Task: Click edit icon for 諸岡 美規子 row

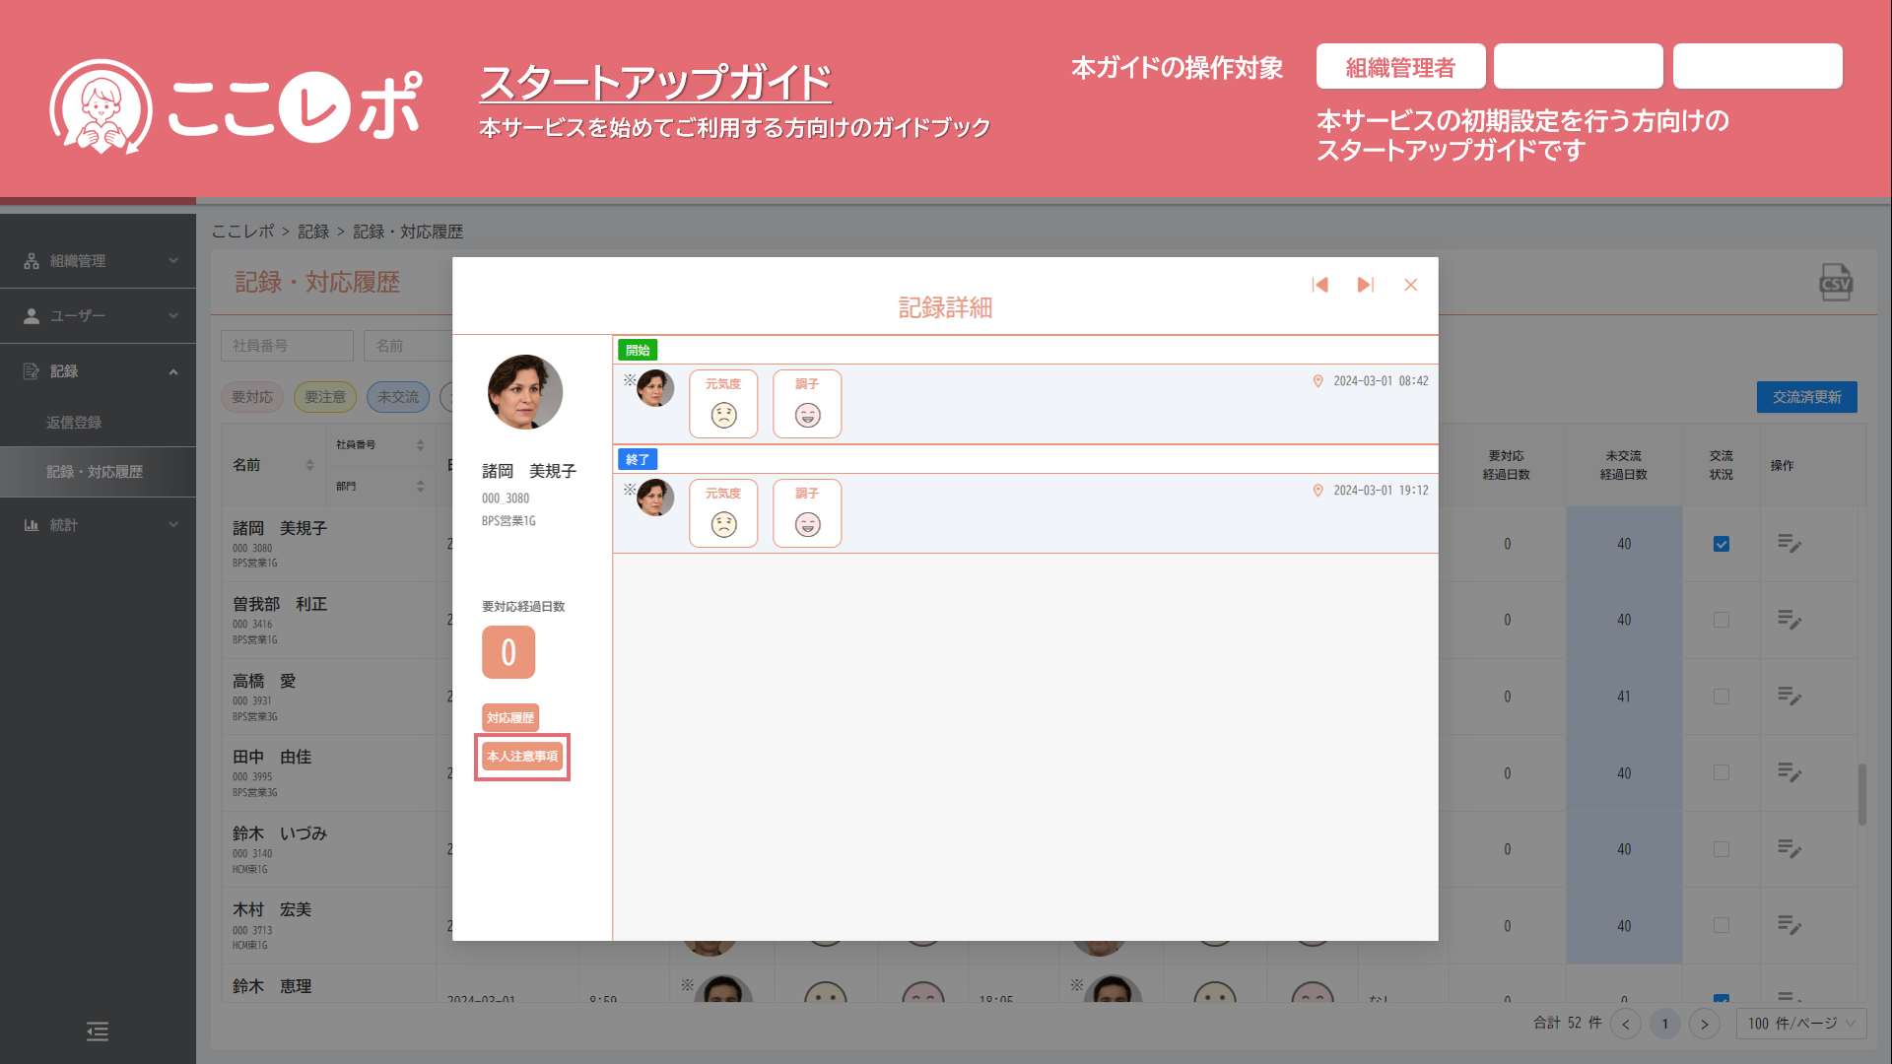Action: pyautogui.click(x=1789, y=544)
